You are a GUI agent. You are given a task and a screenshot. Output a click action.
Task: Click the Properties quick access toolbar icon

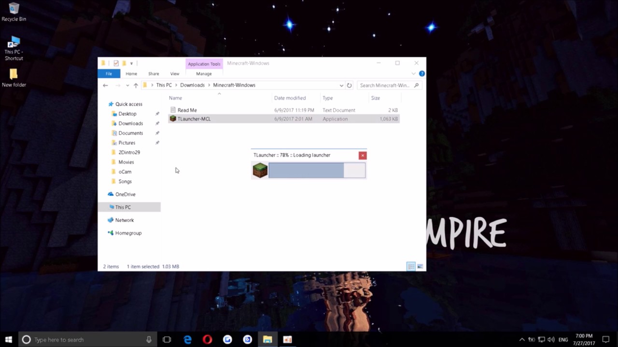point(116,63)
